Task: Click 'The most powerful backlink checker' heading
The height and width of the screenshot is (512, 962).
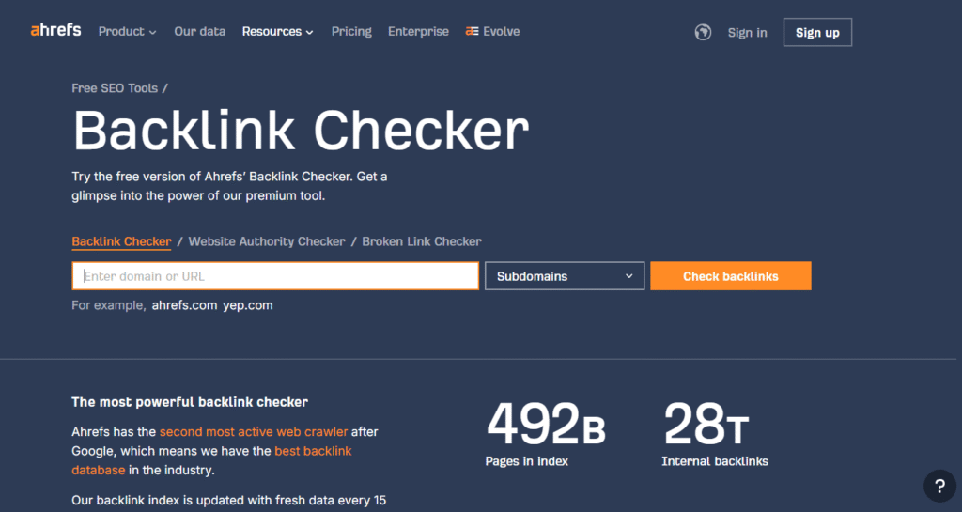Action: [x=190, y=402]
